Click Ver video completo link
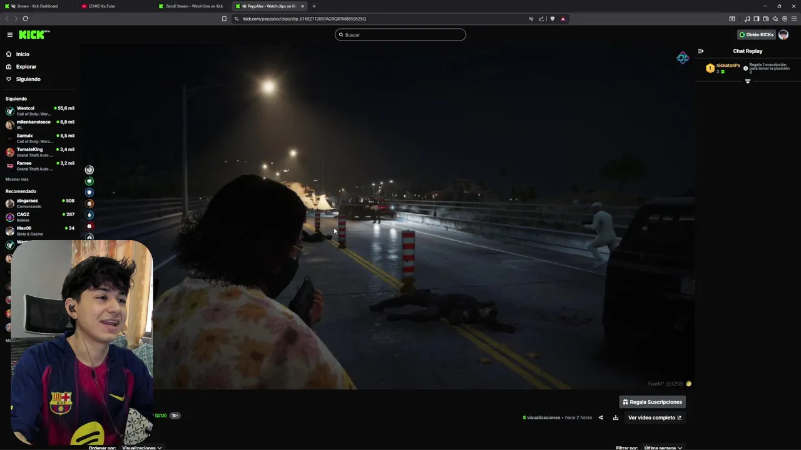Viewport: 801px width, 450px height. 655,417
